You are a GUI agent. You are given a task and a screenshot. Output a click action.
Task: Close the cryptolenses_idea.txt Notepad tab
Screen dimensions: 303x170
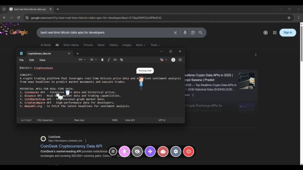click(69, 53)
